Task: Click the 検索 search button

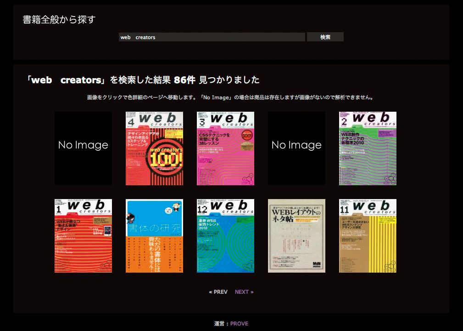Action: pos(325,37)
